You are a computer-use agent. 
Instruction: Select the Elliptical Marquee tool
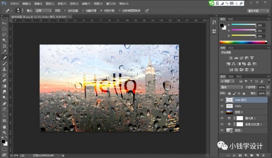click(4, 29)
